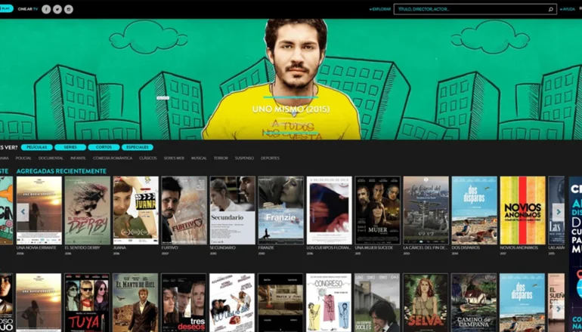The width and height of the screenshot is (582, 332).
Task: Open the Camino de Campana poster
Action: point(474,303)
